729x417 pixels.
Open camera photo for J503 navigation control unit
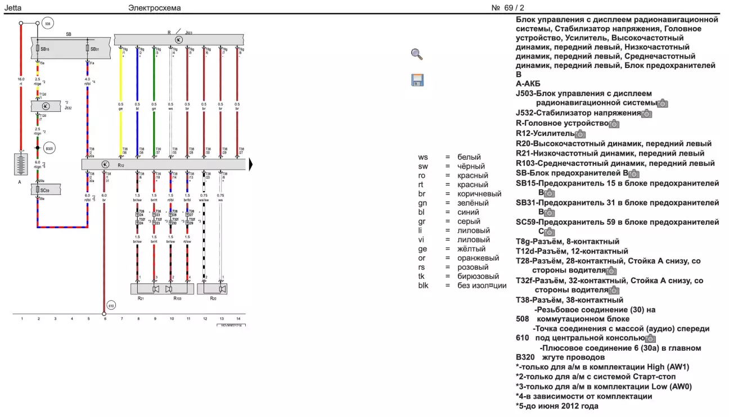pos(663,103)
